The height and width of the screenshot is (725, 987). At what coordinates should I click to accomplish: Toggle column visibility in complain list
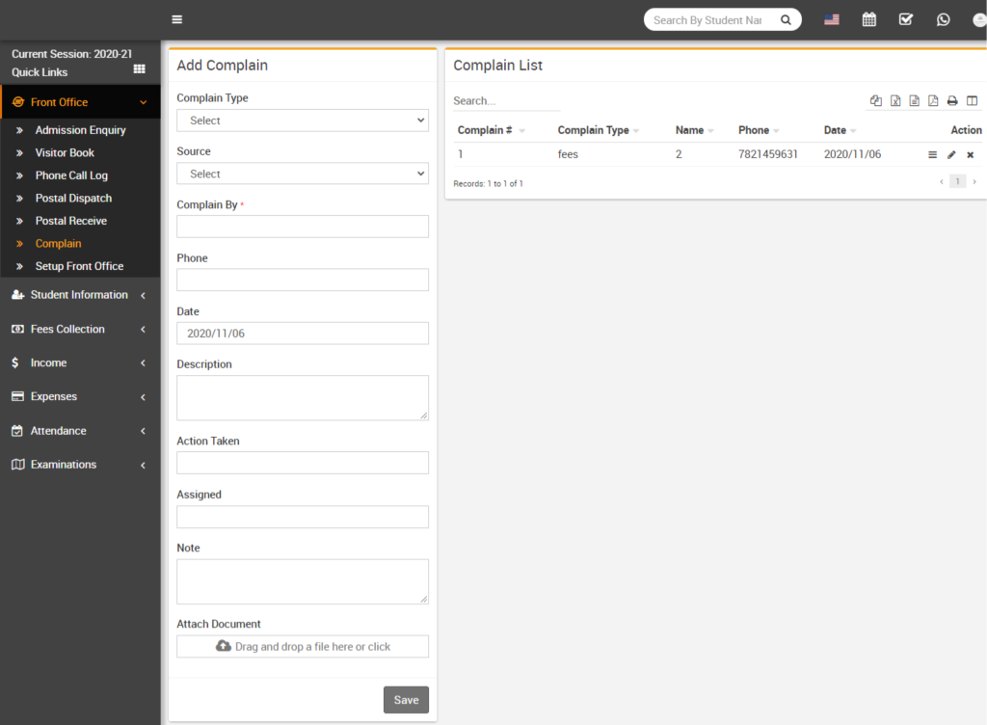click(972, 101)
